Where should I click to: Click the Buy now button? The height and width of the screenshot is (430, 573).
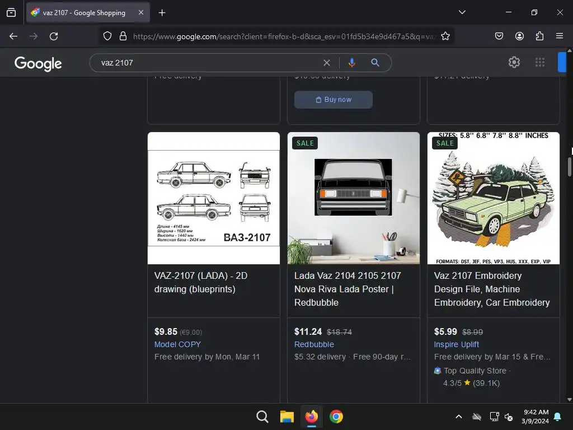pyautogui.click(x=334, y=100)
